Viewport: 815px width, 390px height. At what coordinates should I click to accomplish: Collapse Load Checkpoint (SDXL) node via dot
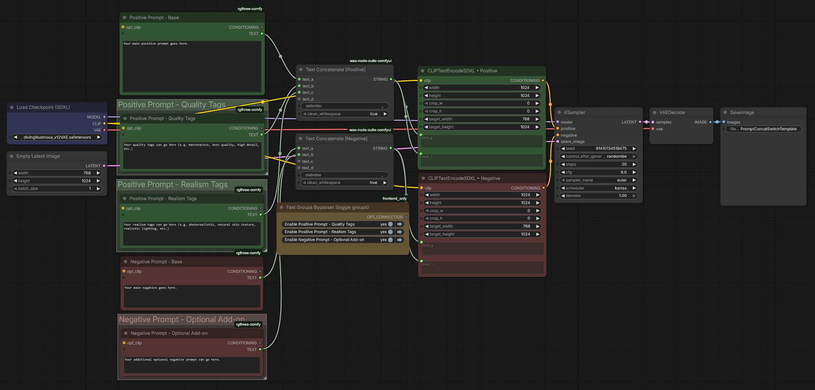click(x=12, y=107)
